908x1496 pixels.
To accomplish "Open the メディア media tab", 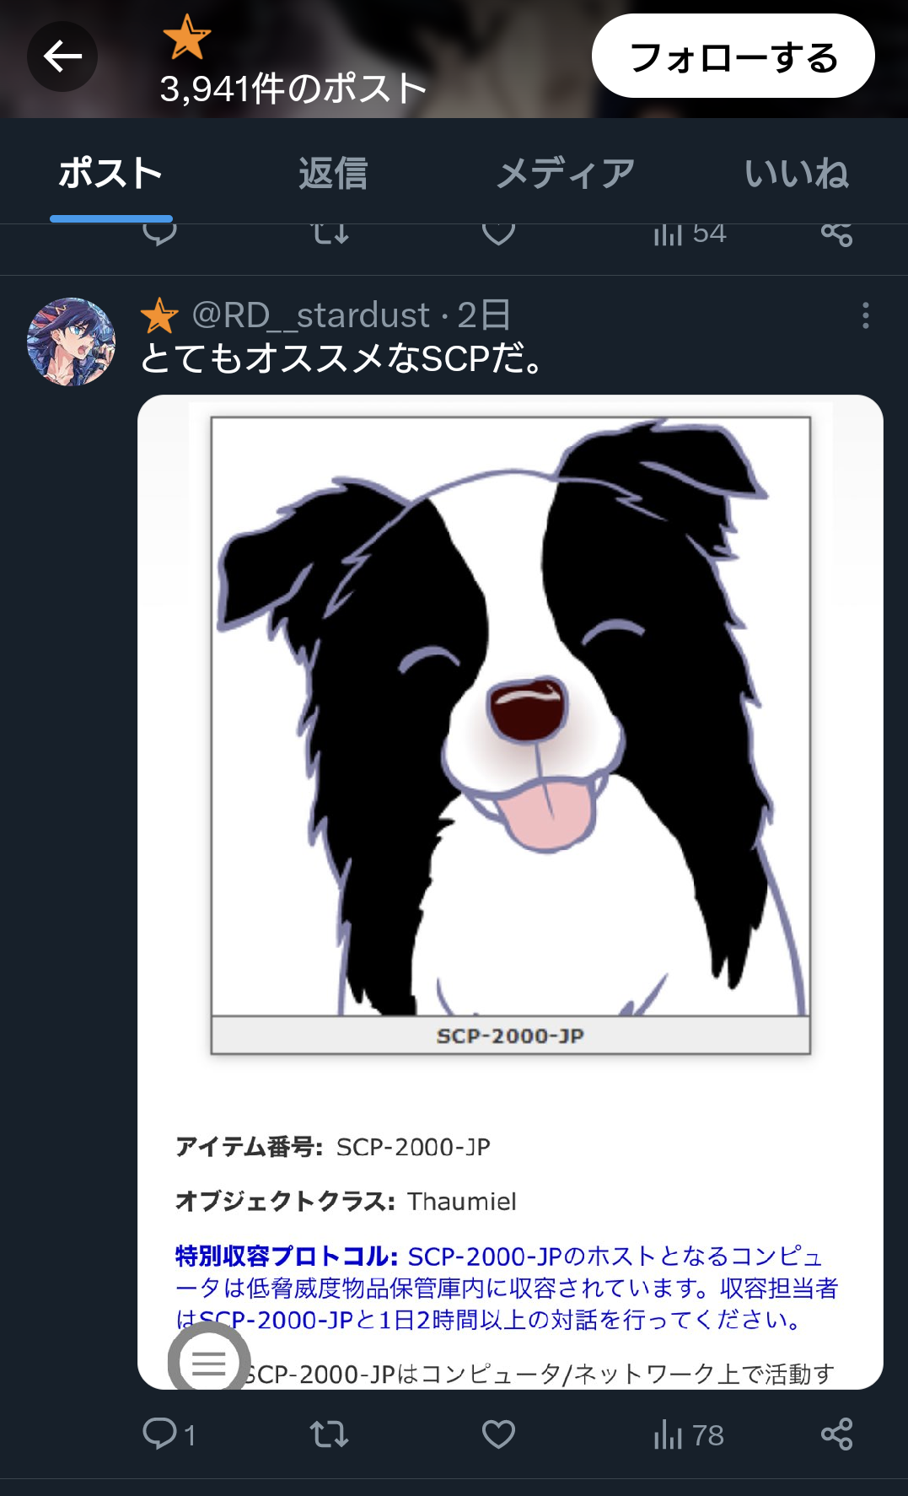I will [565, 174].
